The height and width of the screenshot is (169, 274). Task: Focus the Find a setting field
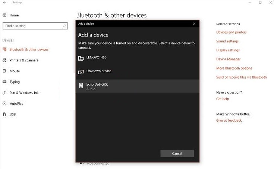pyautogui.click(x=35, y=26)
